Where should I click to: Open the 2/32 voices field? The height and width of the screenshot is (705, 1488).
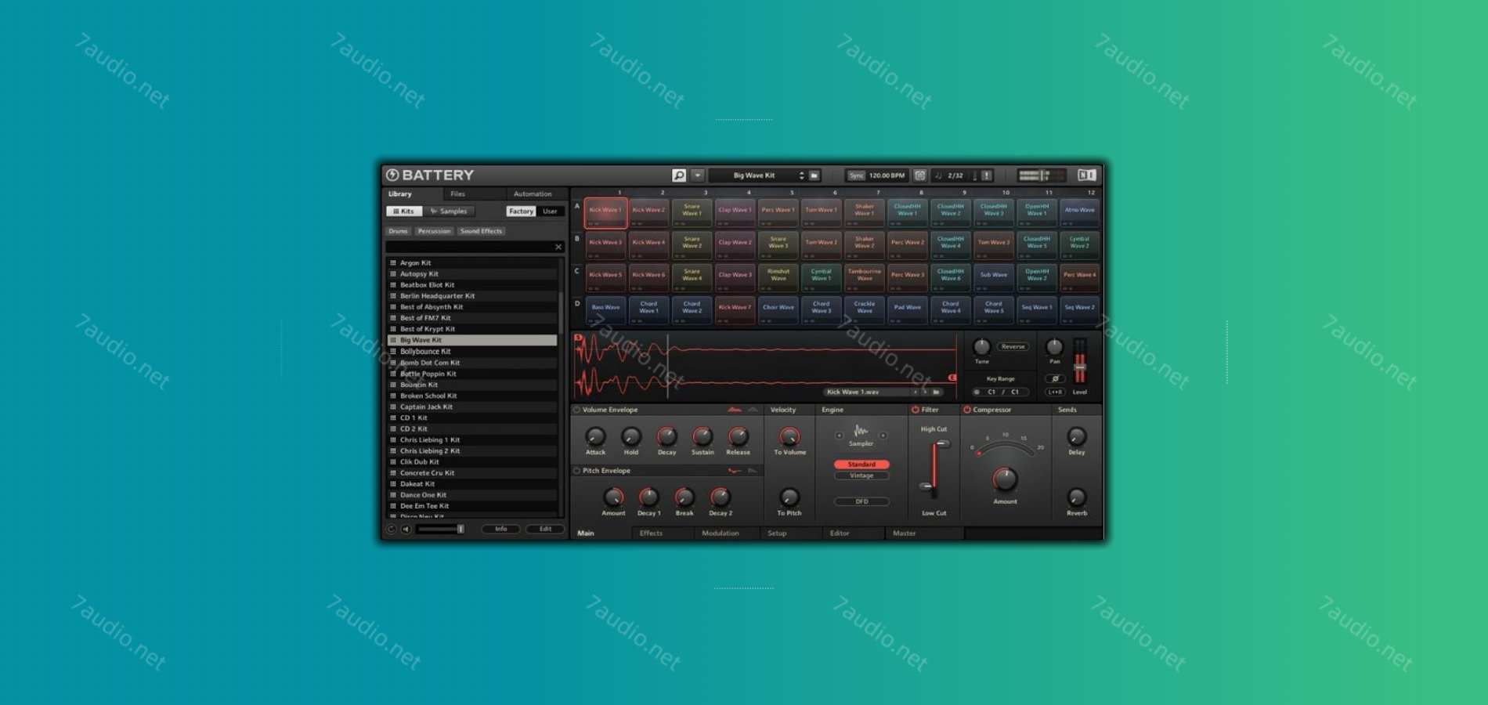(955, 175)
